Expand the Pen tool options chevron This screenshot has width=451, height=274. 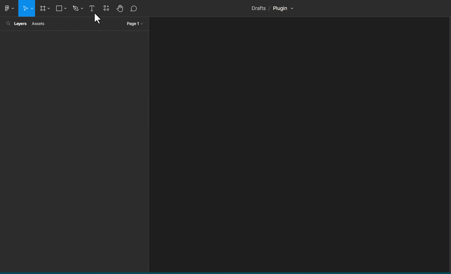coord(82,8)
